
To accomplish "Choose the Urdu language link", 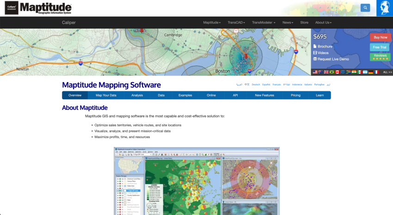I will click(328, 84).
